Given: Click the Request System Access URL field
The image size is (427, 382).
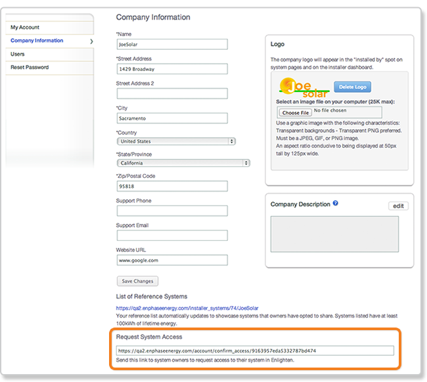Looking at the screenshot, I should 255,350.
